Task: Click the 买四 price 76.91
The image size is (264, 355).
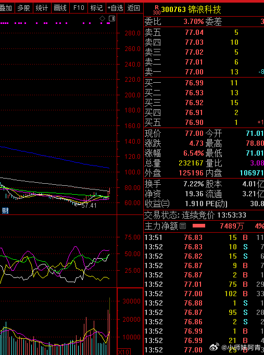Action: [x=194, y=112]
